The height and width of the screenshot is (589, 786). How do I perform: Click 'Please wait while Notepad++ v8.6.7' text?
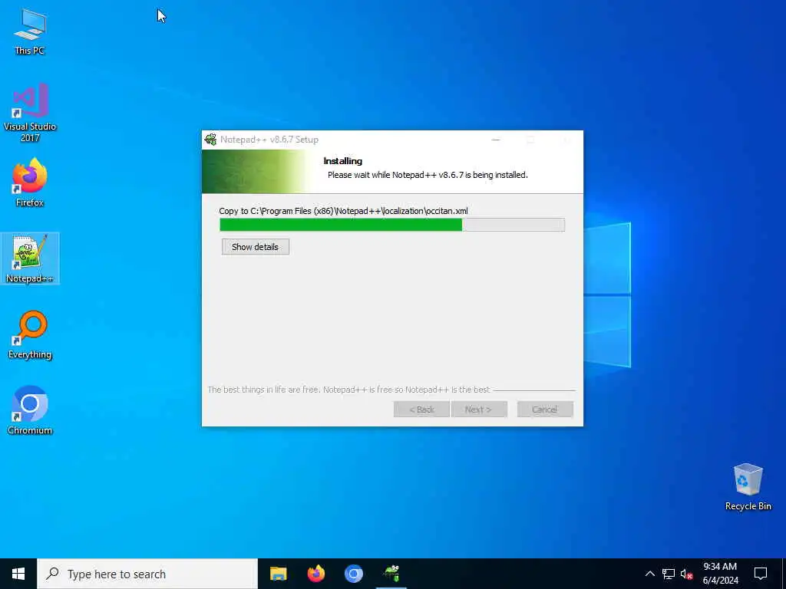[x=428, y=175]
